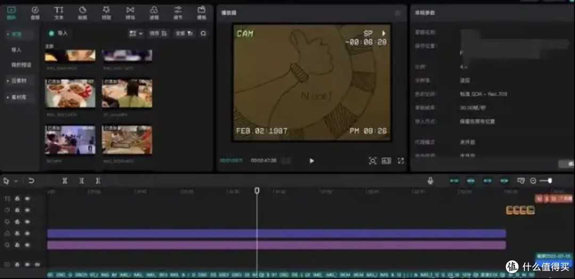Viewport: 575px width, 279px height.
Task: Mute the main video track audio
Action: [37, 264]
